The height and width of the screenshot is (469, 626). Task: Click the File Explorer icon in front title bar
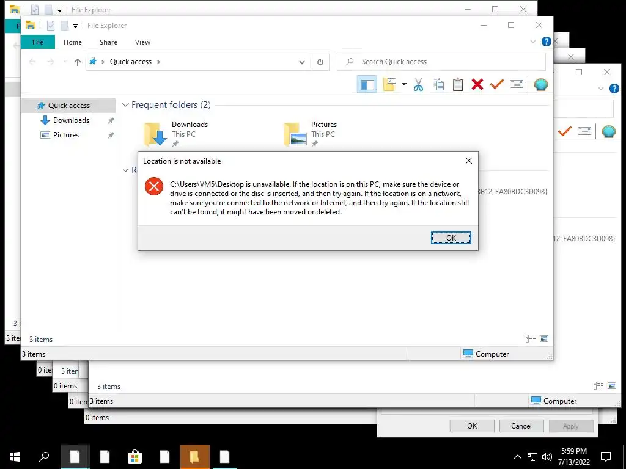(x=31, y=25)
